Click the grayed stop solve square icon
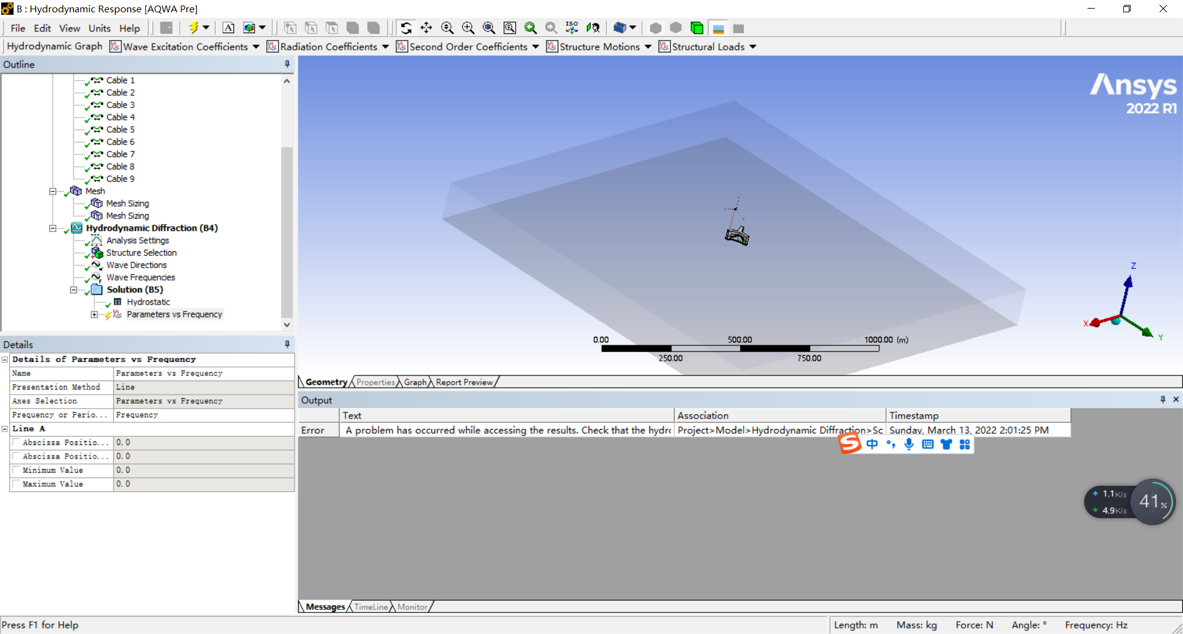 tap(166, 28)
